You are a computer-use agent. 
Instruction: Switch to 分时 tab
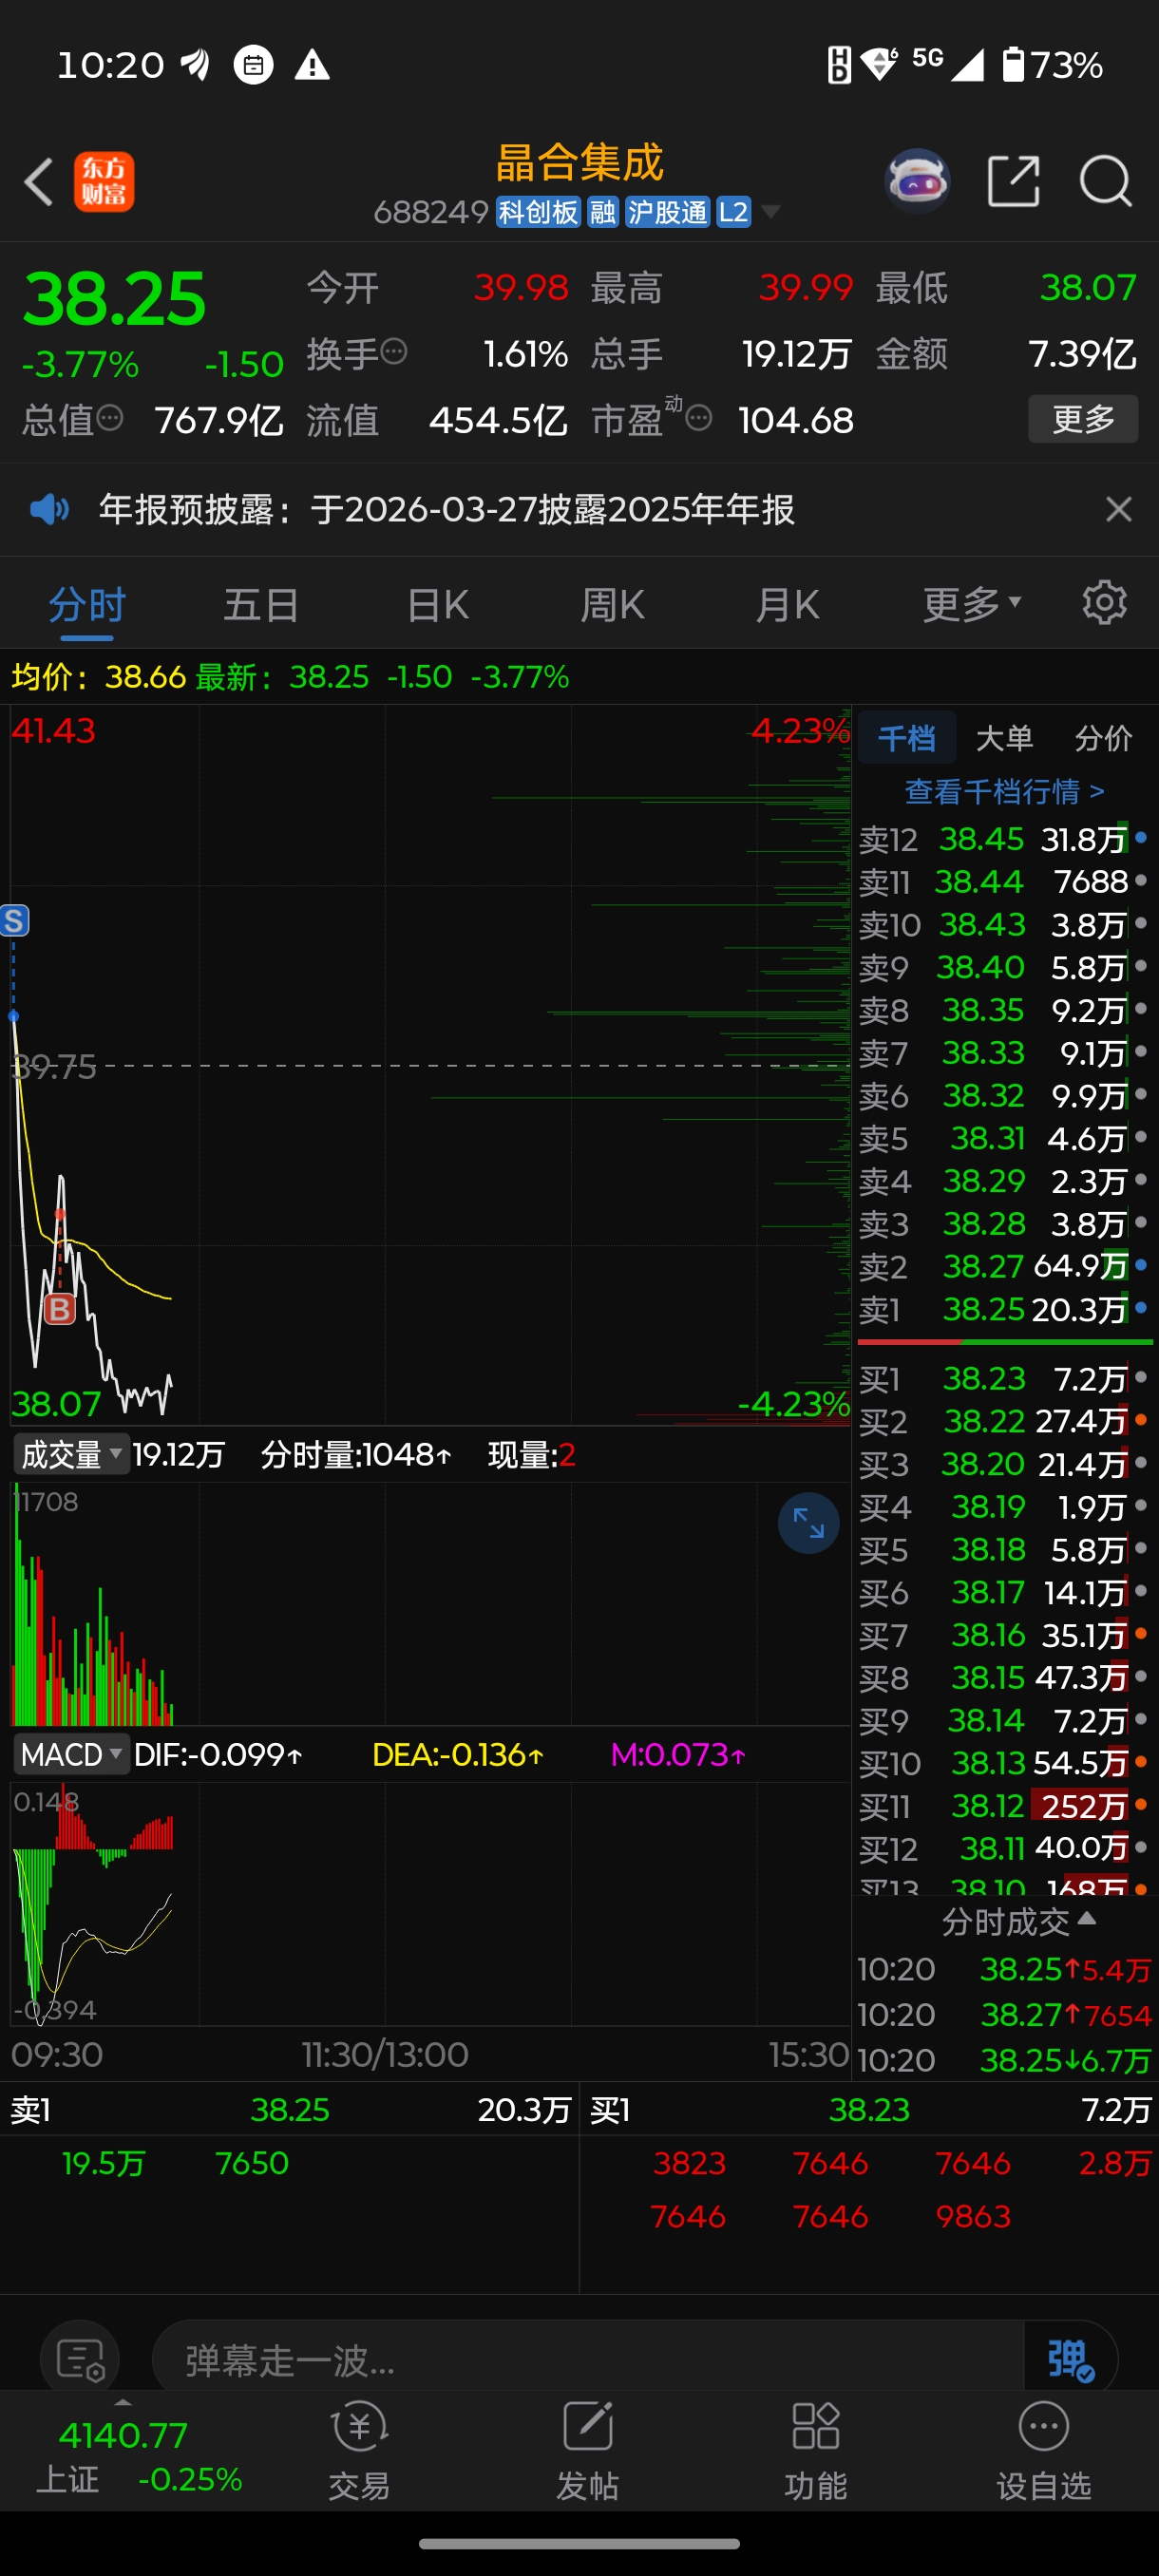[87, 604]
